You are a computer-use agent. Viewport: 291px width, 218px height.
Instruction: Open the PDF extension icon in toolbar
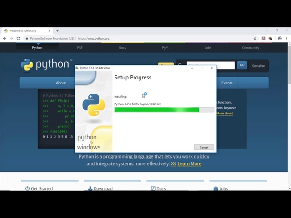tap(263, 38)
